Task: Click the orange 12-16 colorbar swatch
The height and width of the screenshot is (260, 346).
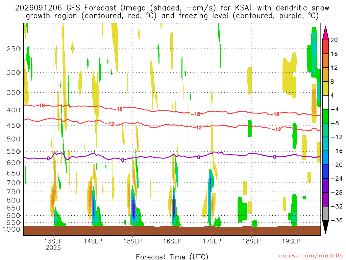Action: [x=325, y=61]
